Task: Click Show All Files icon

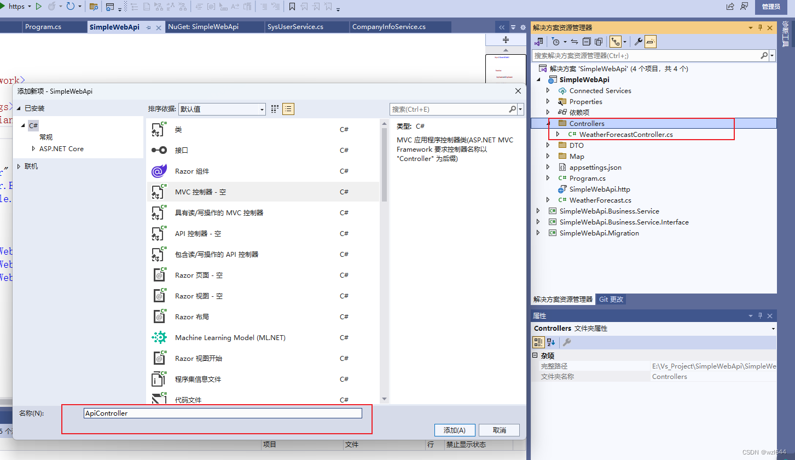Action: coord(599,42)
